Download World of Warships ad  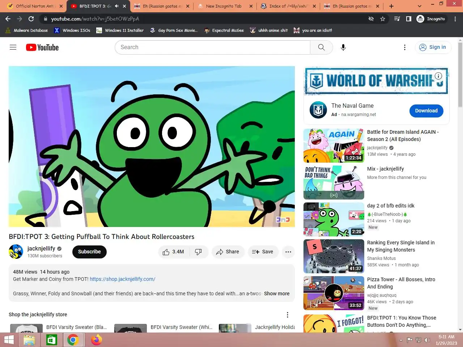[426, 111]
